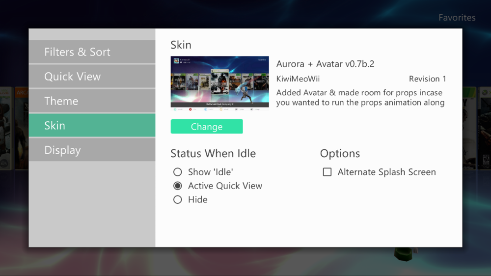Click the skin name Aurora + Avatar v0.7b.2

coord(325,64)
